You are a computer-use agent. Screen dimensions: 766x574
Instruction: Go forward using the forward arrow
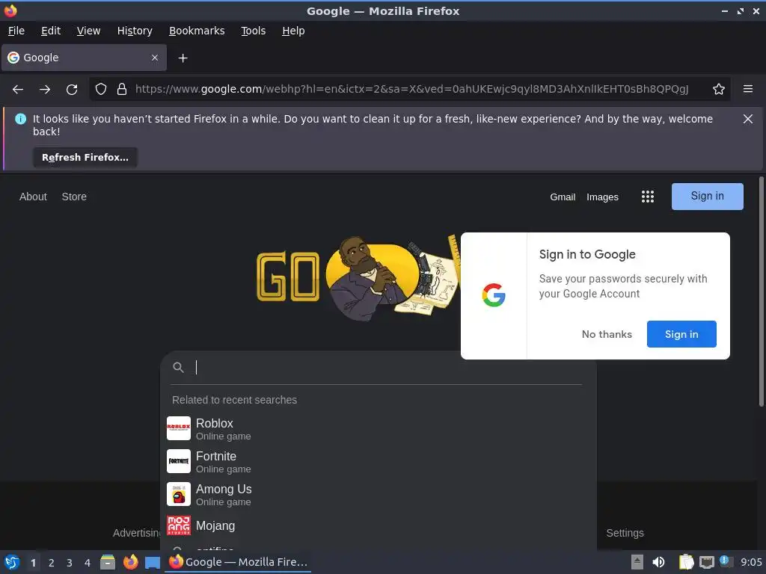tap(44, 90)
